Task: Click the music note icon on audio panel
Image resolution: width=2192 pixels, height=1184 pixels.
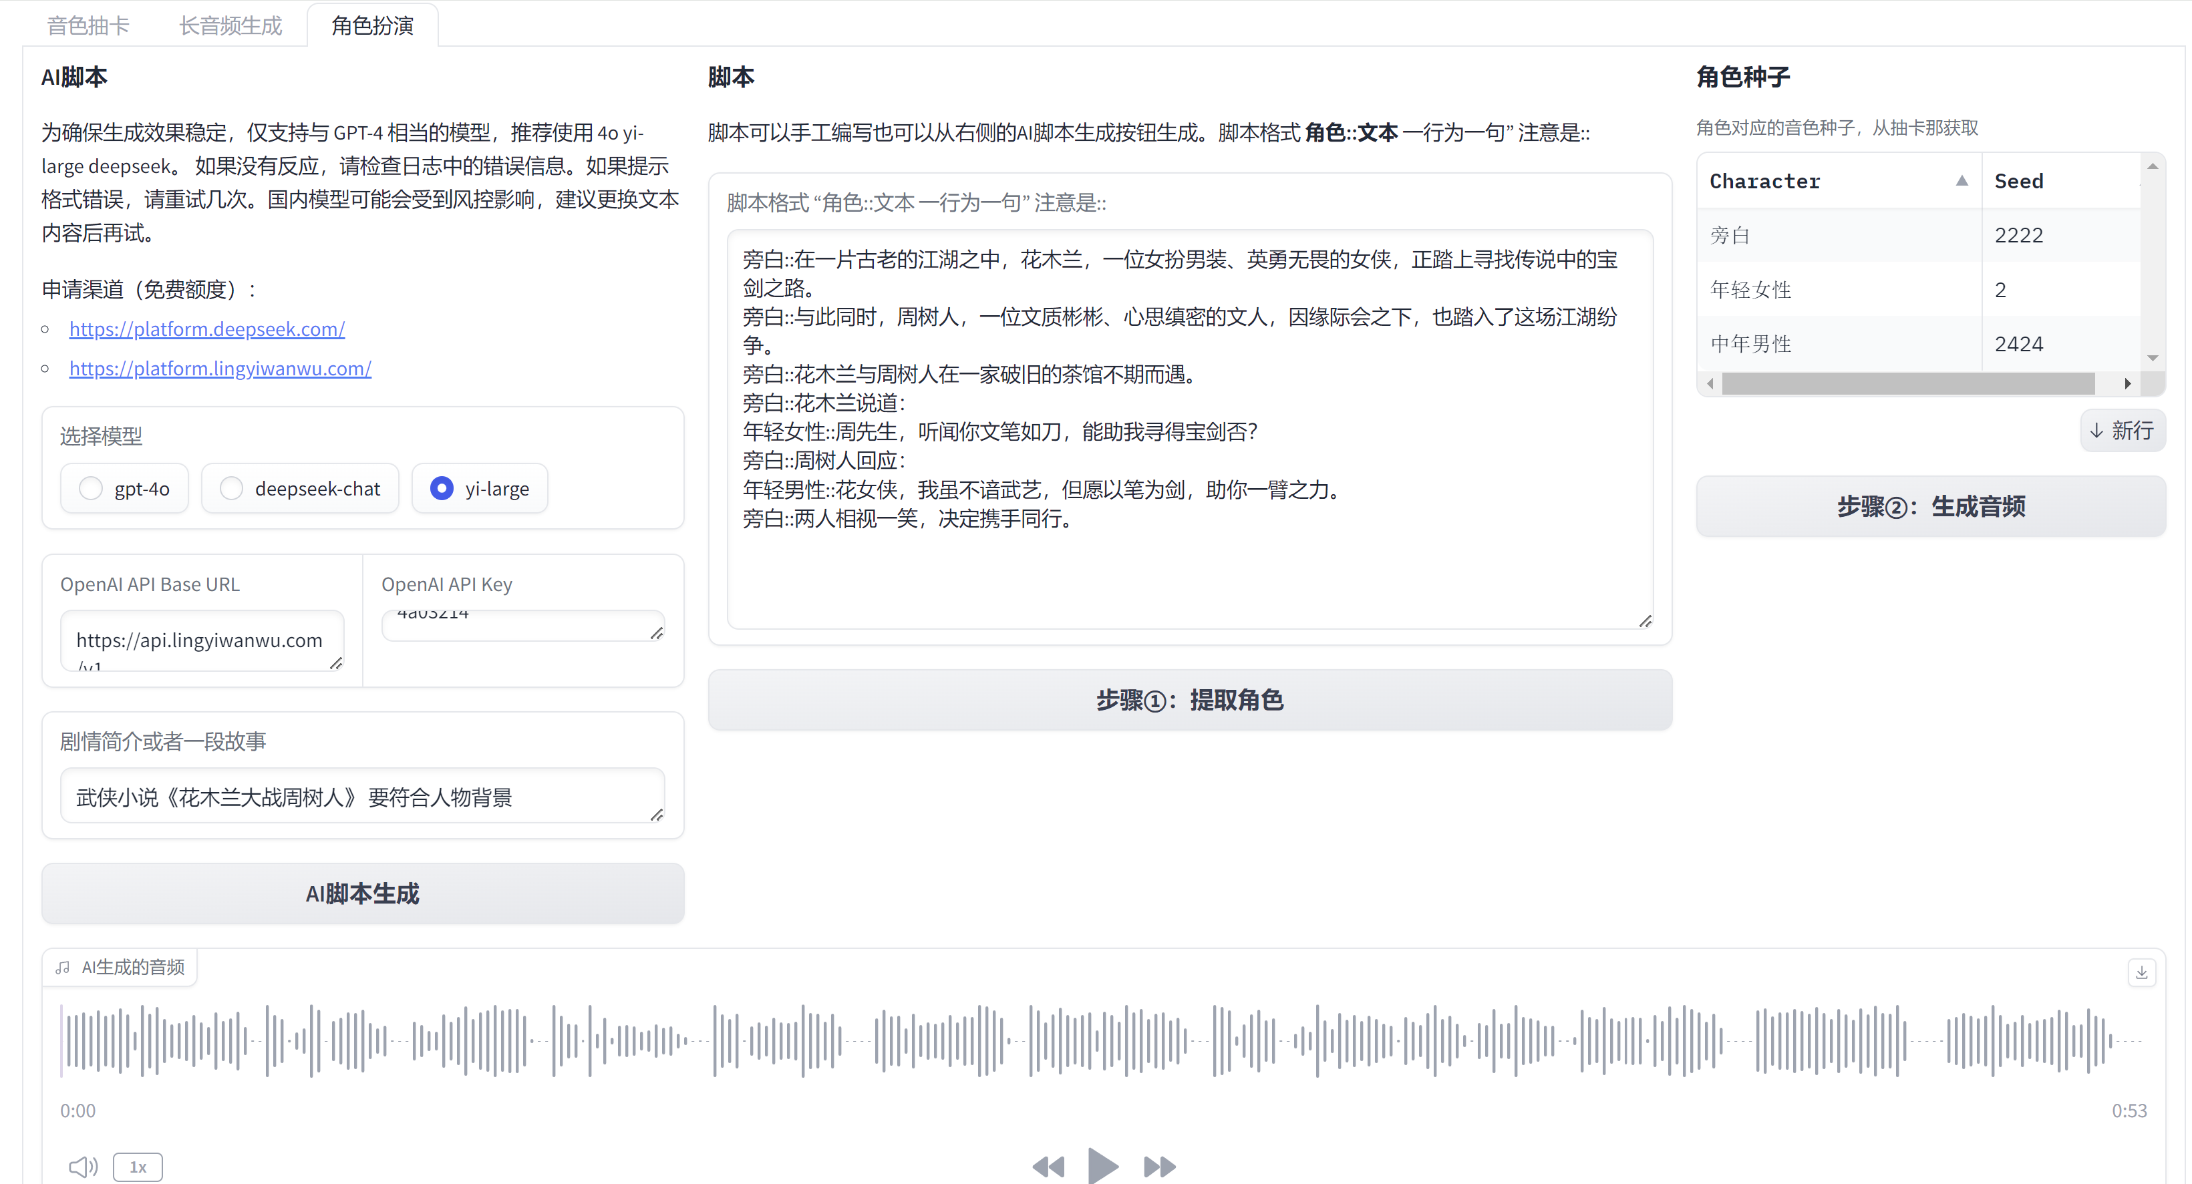Action: (x=62, y=967)
